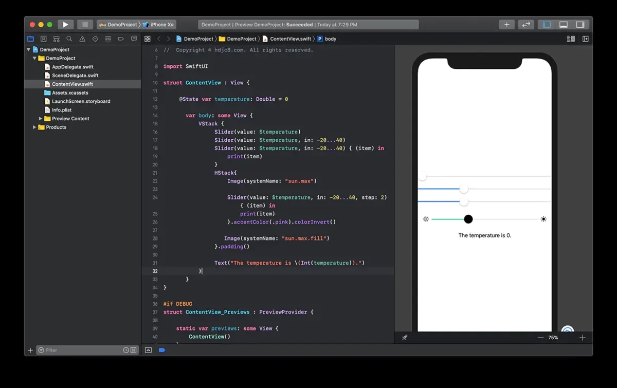Screen dimensions: 617x388
Task: Collapse the DemoProject group folder
Action: click(35, 58)
